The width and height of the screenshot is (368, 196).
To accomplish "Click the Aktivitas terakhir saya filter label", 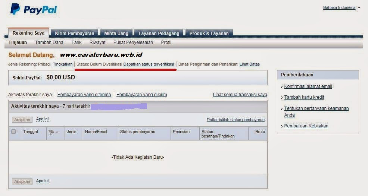I will pos(30,95).
